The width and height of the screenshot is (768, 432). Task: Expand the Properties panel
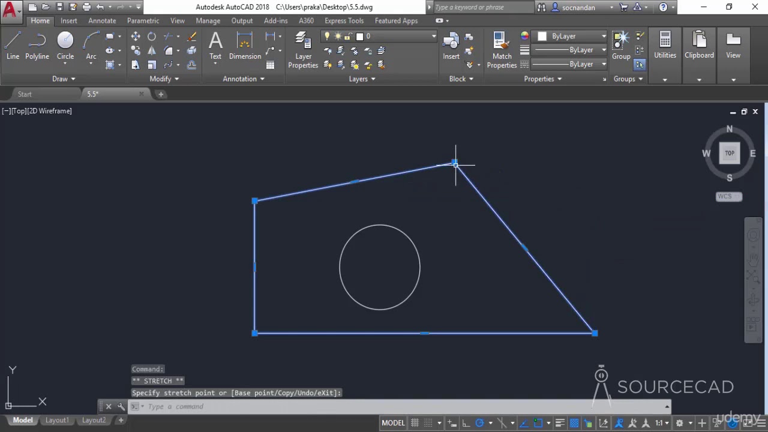[x=543, y=79]
